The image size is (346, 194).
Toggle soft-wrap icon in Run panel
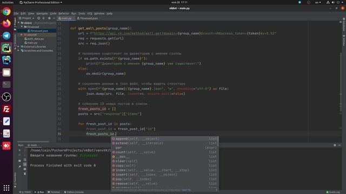(x=25, y=160)
